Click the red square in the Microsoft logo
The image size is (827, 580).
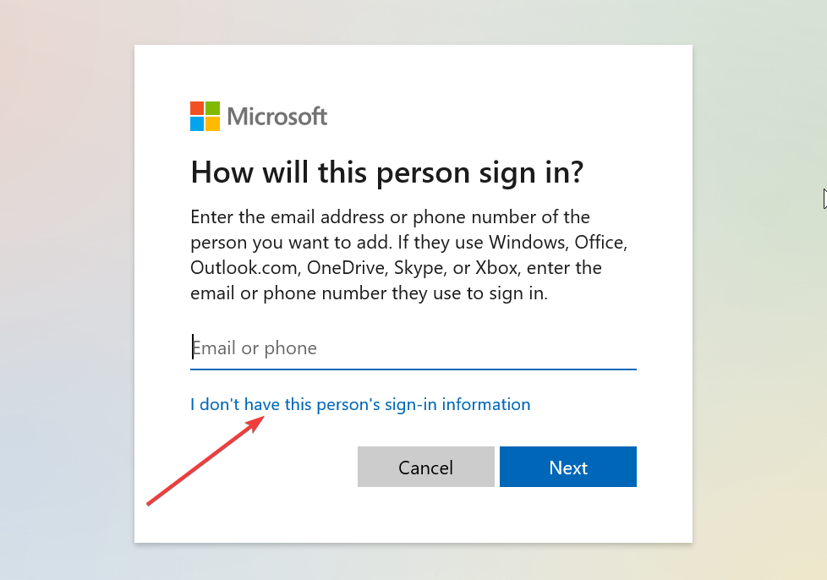pyautogui.click(x=197, y=109)
